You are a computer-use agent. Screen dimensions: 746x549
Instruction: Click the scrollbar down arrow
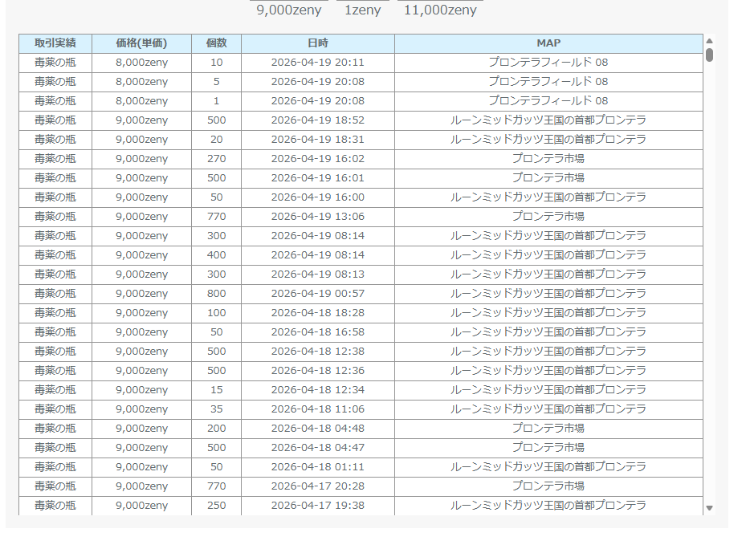pyautogui.click(x=709, y=507)
